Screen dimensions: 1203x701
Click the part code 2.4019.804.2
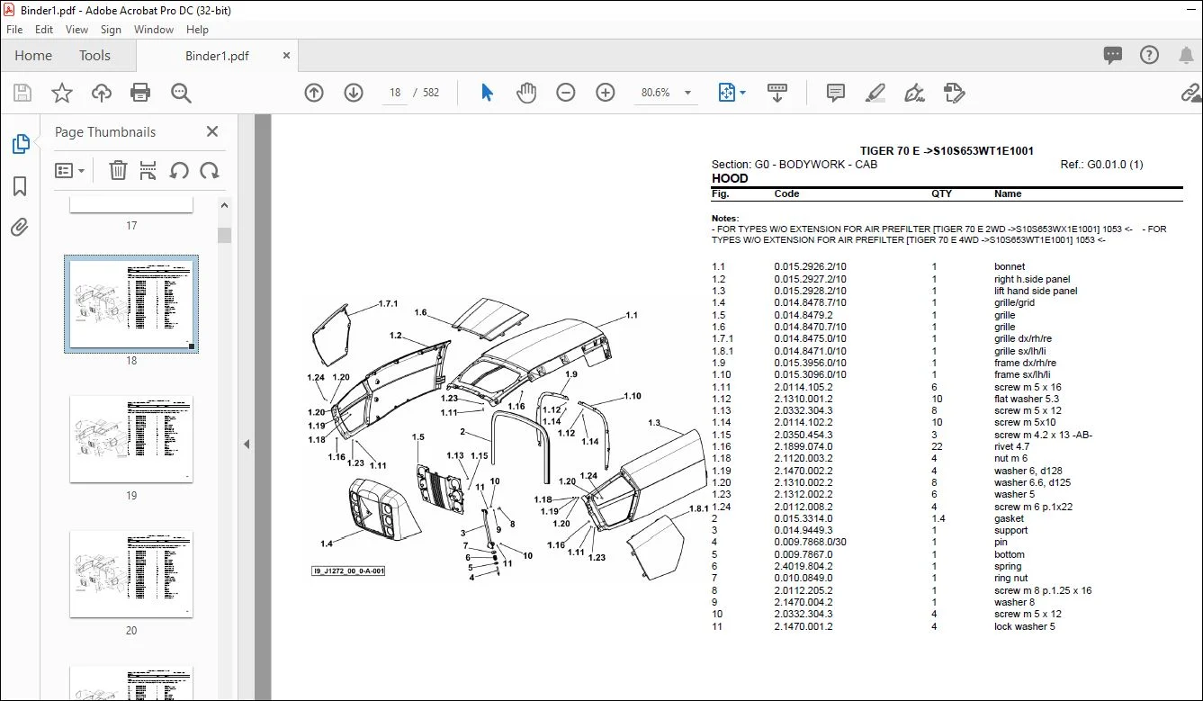tap(803, 567)
